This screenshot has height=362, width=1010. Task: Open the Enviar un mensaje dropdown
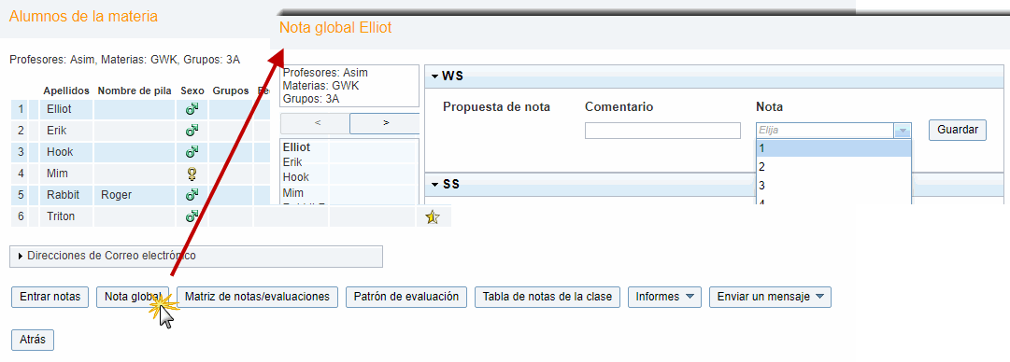(x=771, y=297)
